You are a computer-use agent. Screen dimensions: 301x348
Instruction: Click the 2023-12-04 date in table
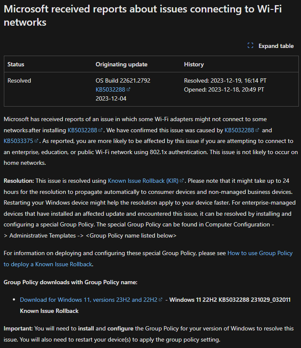tap(111, 98)
